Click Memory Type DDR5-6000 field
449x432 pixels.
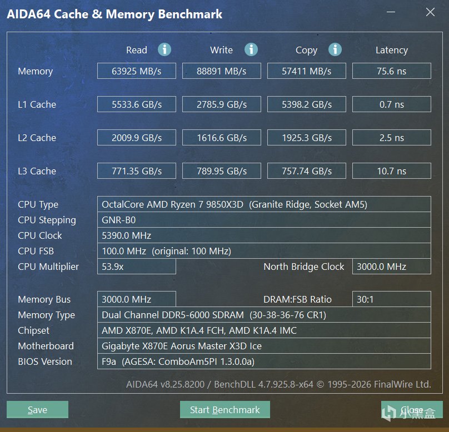tap(264, 315)
